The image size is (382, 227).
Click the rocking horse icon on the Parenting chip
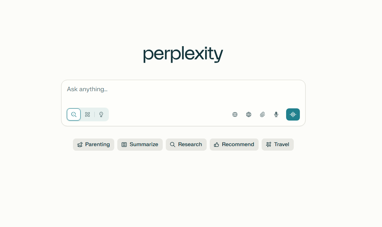pyautogui.click(x=80, y=145)
